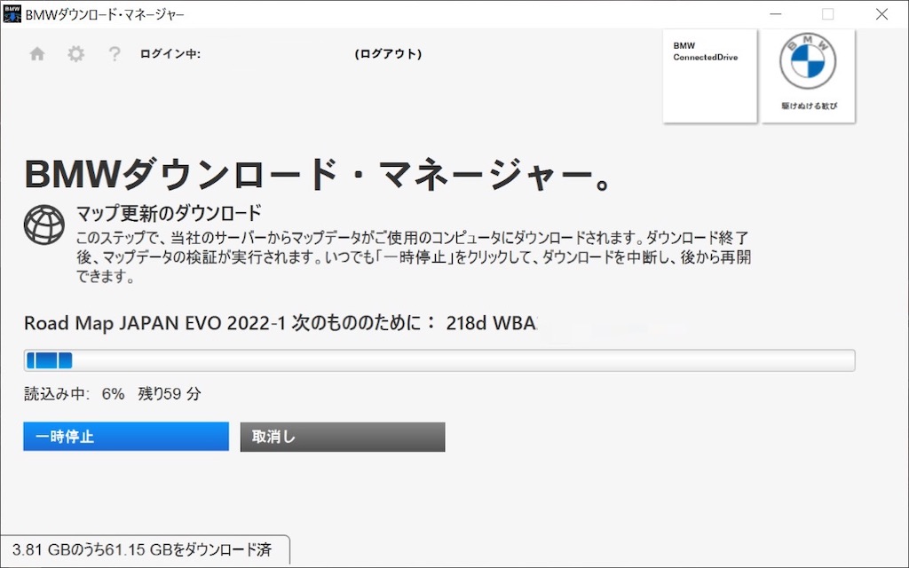Pause the download with 一時停止
The width and height of the screenshot is (909, 568).
(125, 437)
